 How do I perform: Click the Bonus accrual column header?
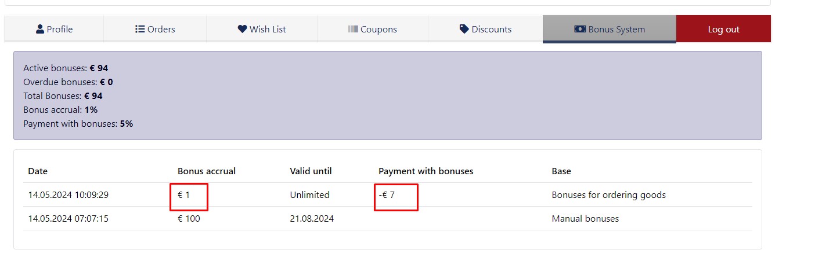(x=207, y=171)
